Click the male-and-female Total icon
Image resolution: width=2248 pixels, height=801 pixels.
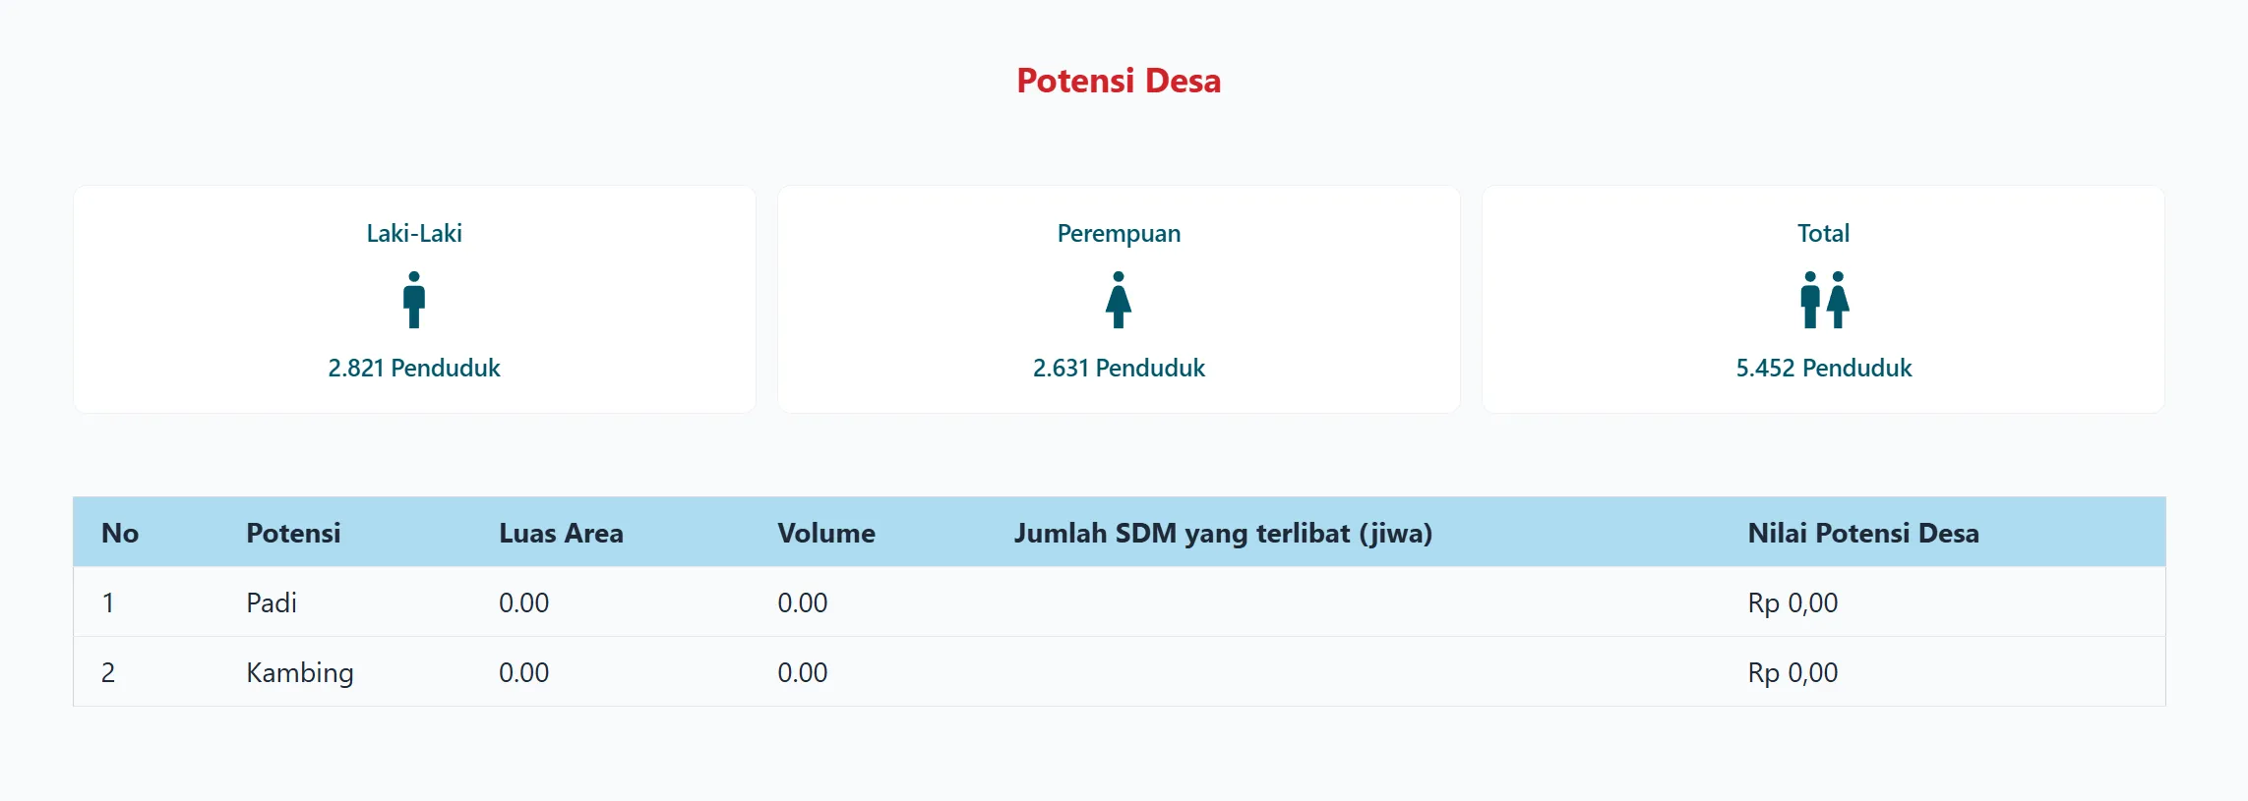pyautogui.click(x=1824, y=300)
